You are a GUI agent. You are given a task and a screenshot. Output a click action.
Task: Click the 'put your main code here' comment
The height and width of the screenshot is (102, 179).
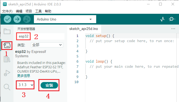pyautogui.click(x=134, y=67)
